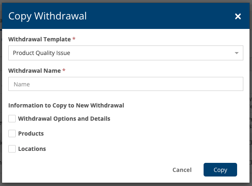Screen dimensions: 252x186
Task: Click the Information to Copy heading
Action: coord(66,105)
